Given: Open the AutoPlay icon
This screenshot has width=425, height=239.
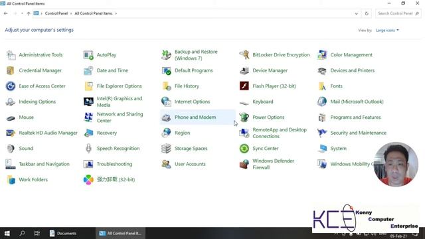Looking at the screenshot, I should (88, 55).
